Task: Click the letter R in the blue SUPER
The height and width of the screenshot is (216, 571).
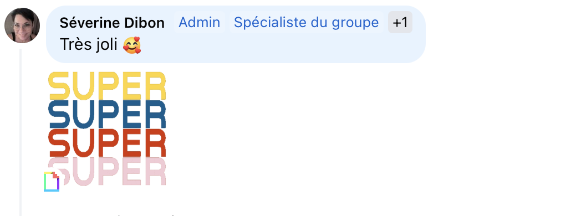Action: (155, 114)
